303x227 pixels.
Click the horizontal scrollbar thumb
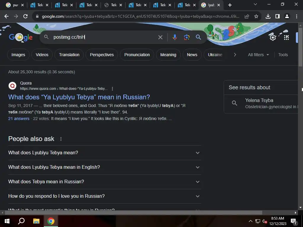click(x=133, y=213)
